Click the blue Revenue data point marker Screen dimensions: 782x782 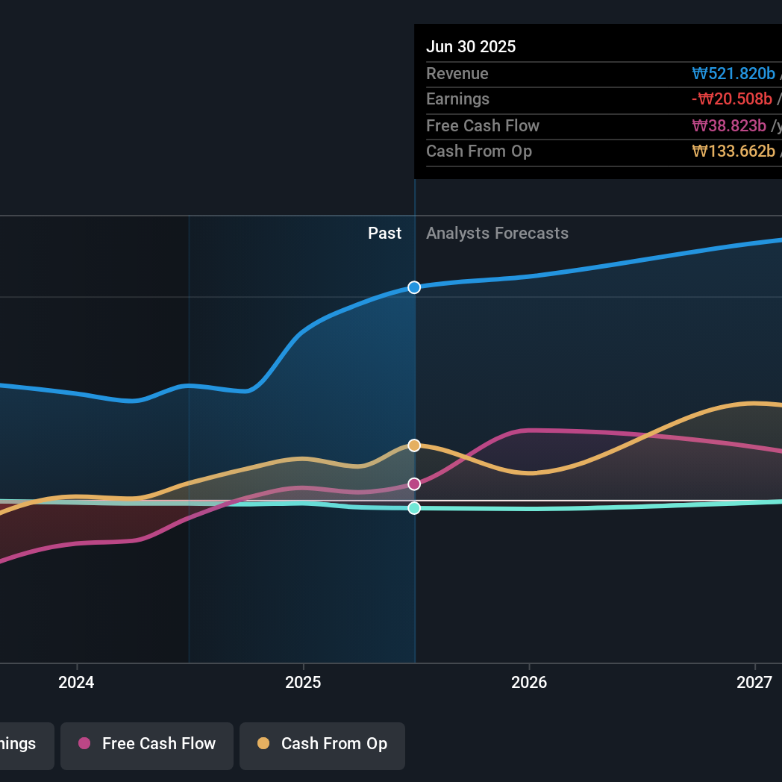[x=414, y=287]
